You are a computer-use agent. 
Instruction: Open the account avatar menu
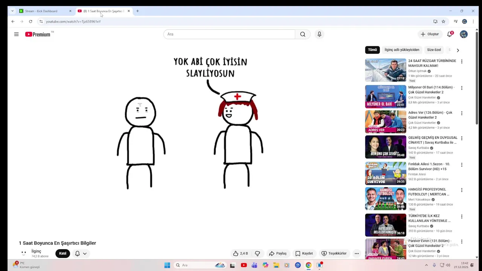pos(464,34)
